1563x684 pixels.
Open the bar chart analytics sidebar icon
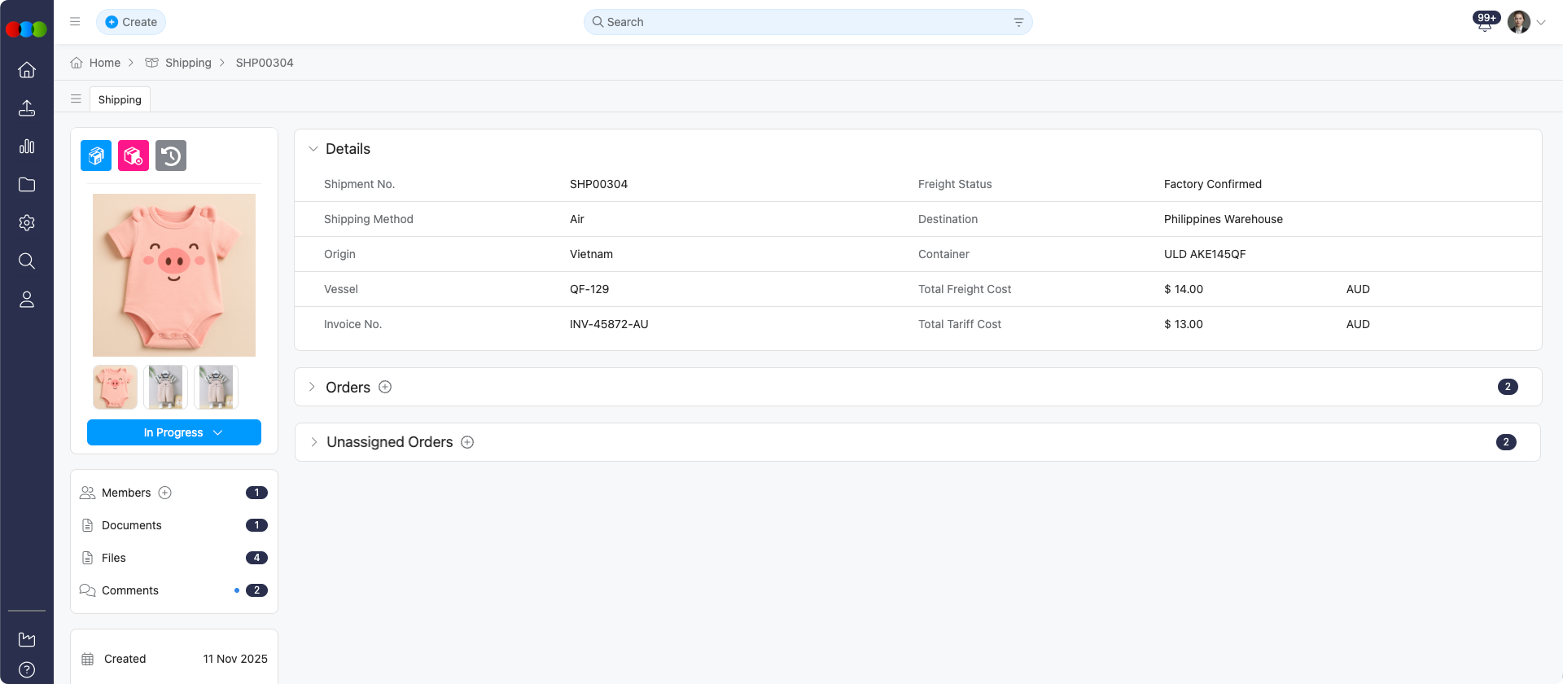(27, 147)
